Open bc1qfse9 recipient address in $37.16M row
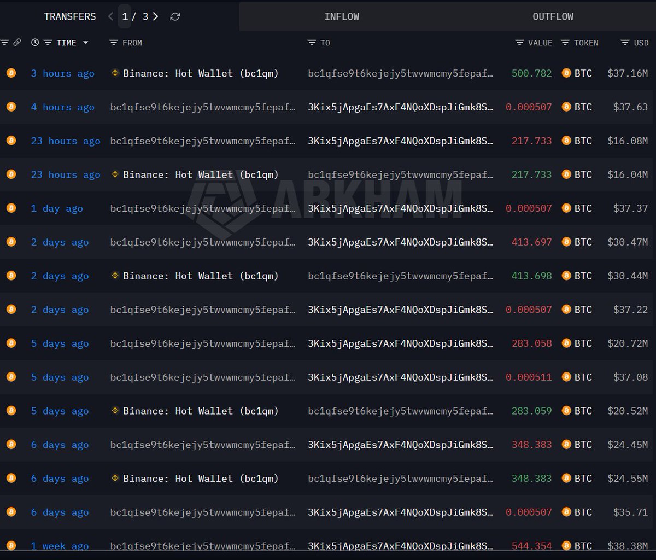The height and width of the screenshot is (560, 656). [401, 73]
